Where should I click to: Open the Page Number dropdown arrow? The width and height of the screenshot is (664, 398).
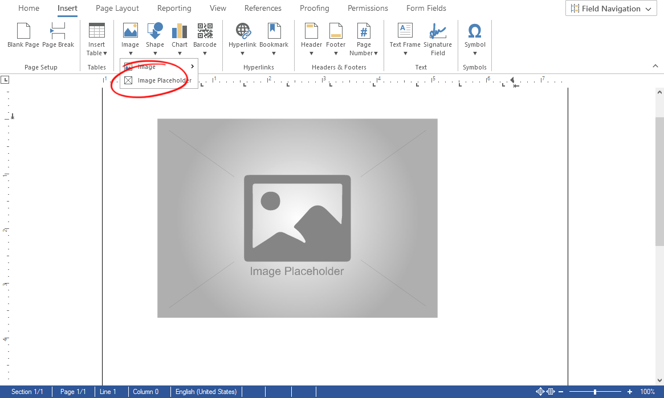[x=376, y=54]
